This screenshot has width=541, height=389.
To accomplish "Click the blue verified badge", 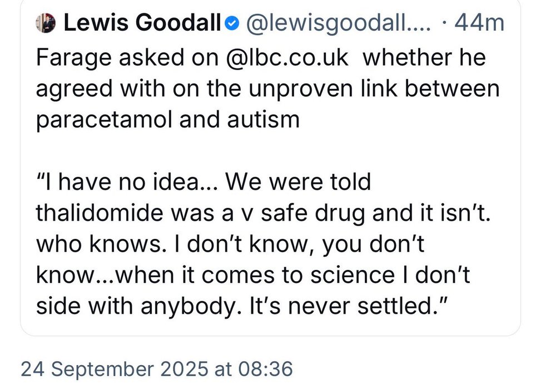I will (232, 23).
